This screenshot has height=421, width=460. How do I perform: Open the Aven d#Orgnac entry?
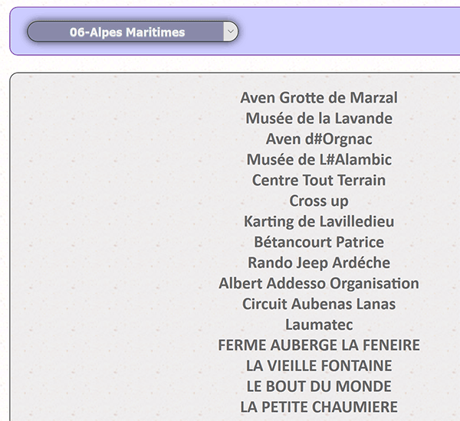click(319, 139)
